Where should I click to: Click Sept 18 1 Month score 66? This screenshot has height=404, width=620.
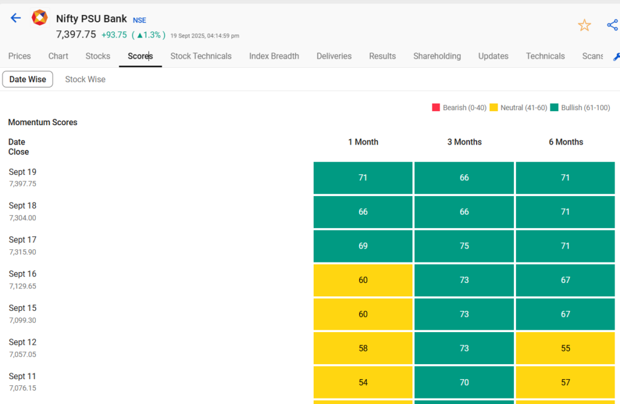tap(363, 212)
